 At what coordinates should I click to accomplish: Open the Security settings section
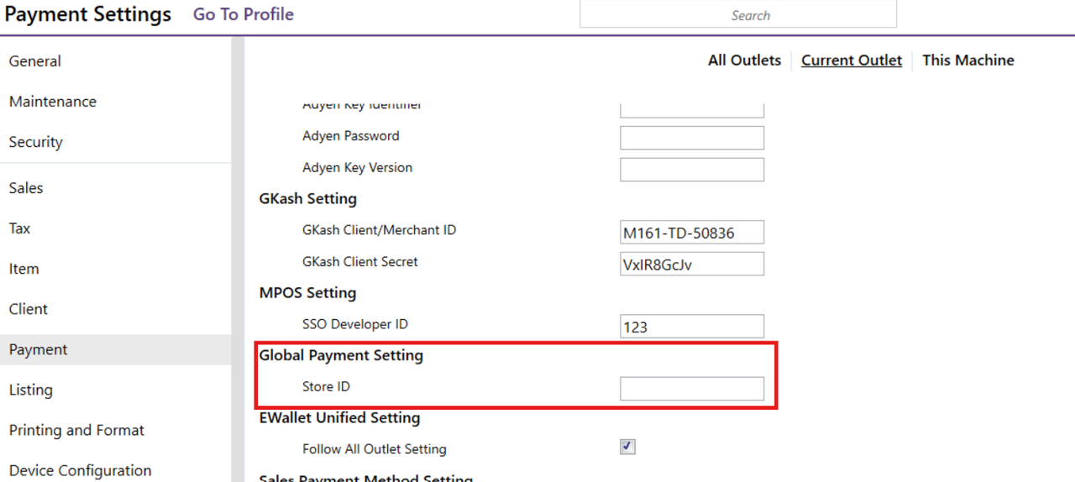click(36, 142)
